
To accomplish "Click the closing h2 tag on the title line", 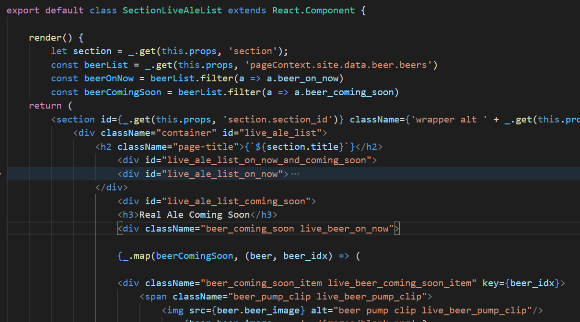I will pos(370,146).
